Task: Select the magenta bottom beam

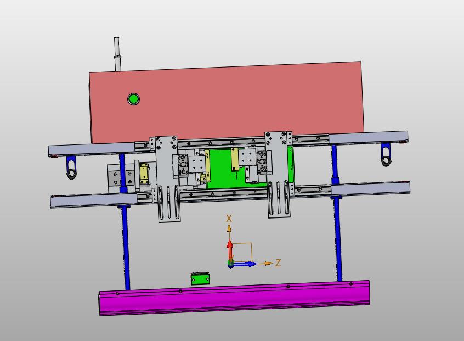Action: click(x=234, y=298)
